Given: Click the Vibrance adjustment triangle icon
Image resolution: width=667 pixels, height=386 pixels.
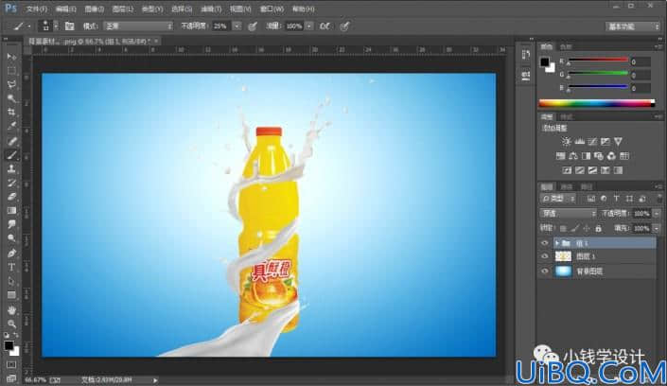Looking at the screenshot, I should 618,141.
